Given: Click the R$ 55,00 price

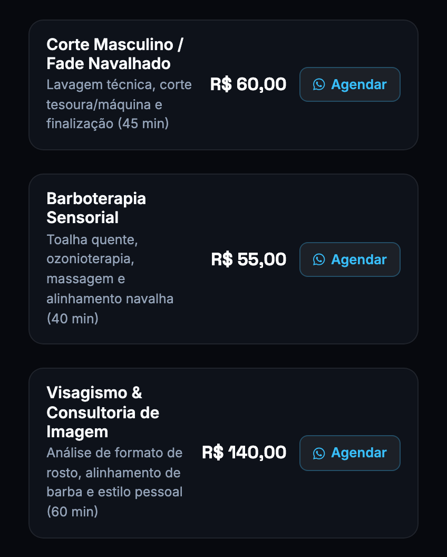Looking at the screenshot, I should pyautogui.click(x=248, y=260).
